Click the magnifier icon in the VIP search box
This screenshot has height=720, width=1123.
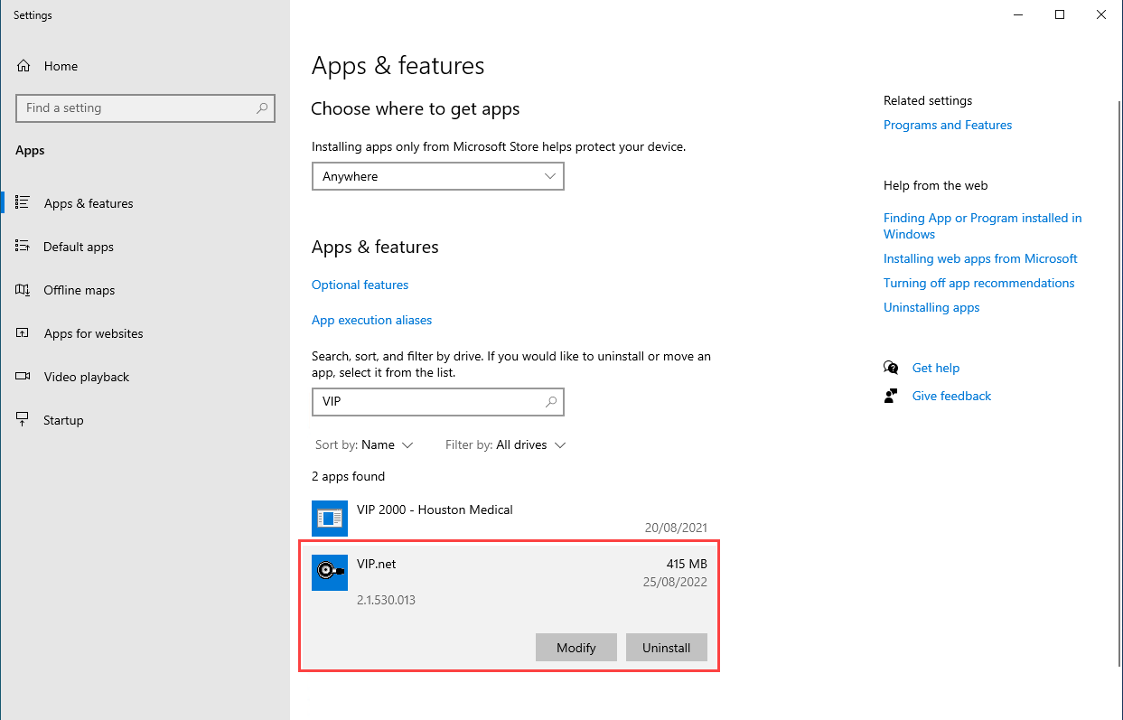pyautogui.click(x=551, y=402)
